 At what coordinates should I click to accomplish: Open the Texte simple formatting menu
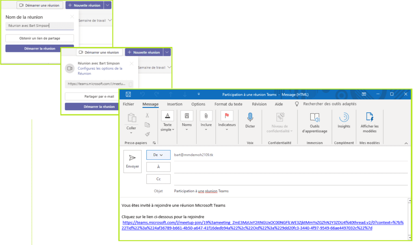(x=167, y=121)
